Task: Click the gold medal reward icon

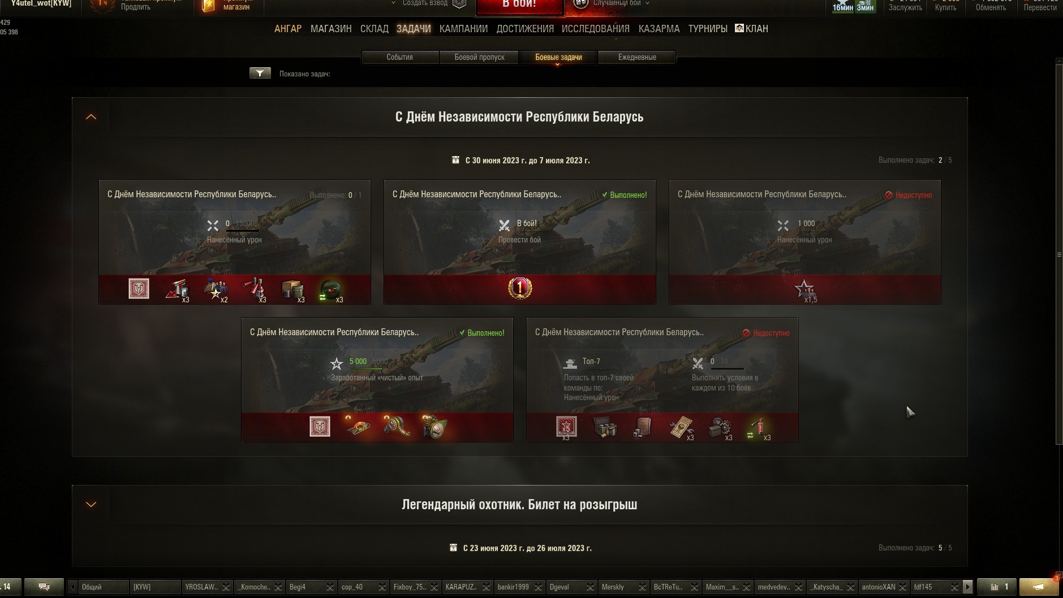Action: tap(519, 288)
